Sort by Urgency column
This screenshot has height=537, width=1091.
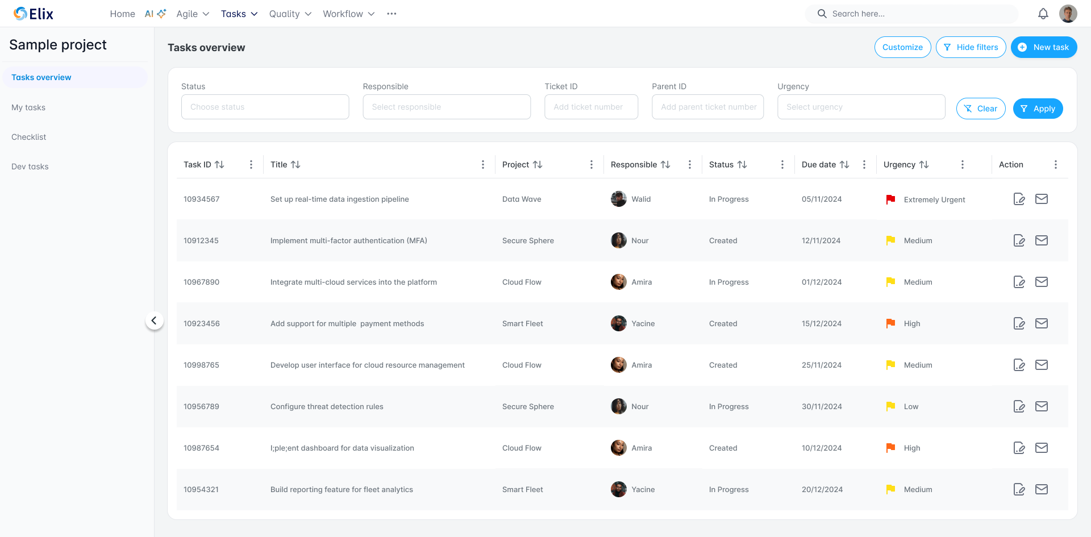point(924,164)
